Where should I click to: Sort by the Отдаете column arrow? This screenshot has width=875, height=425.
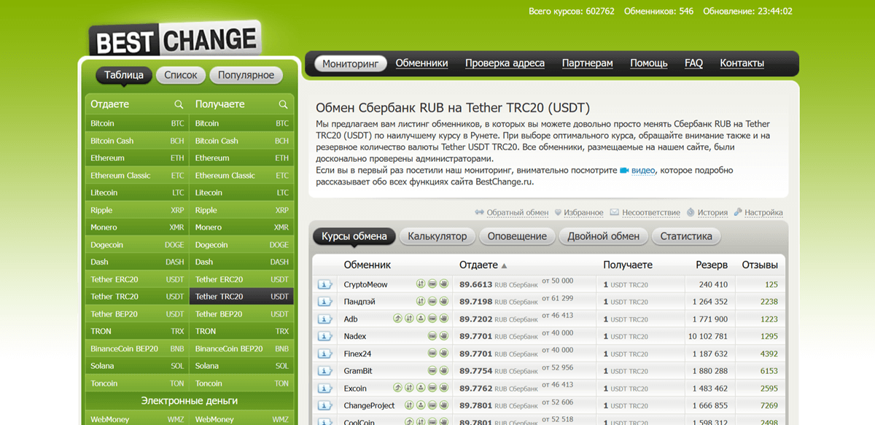tap(504, 265)
